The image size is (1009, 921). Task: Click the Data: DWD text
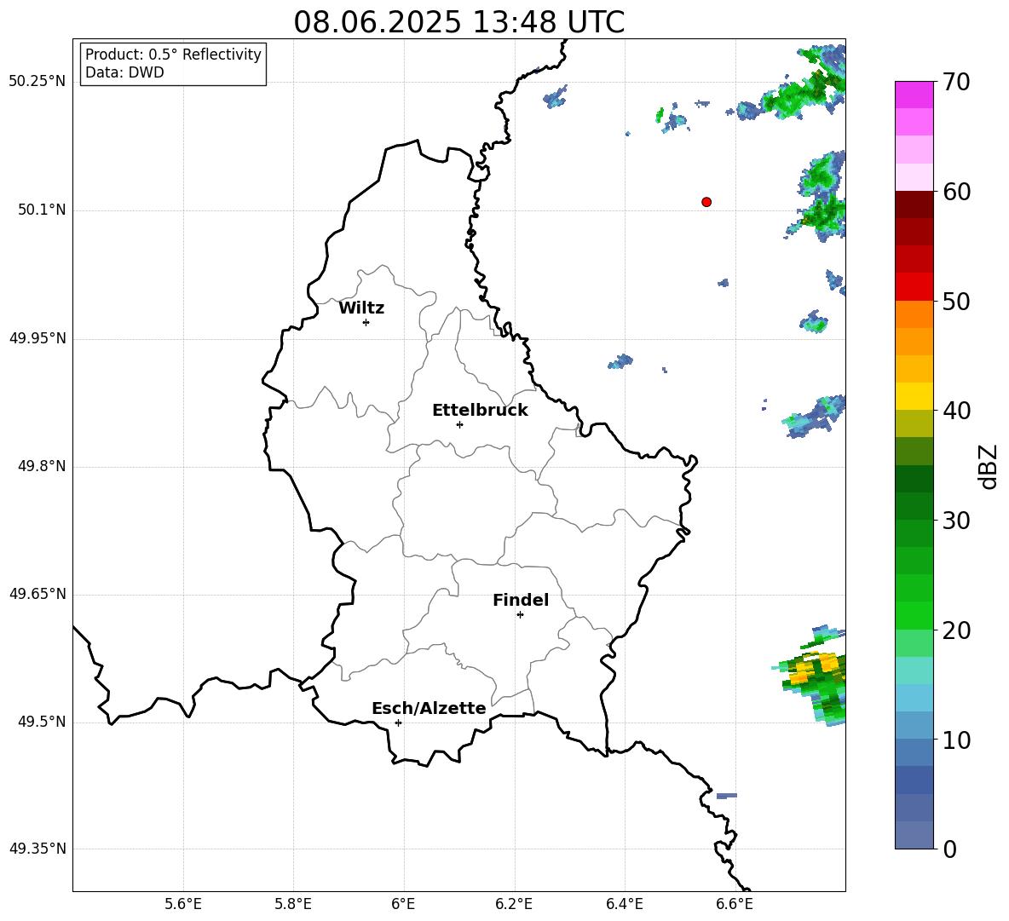point(124,72)
